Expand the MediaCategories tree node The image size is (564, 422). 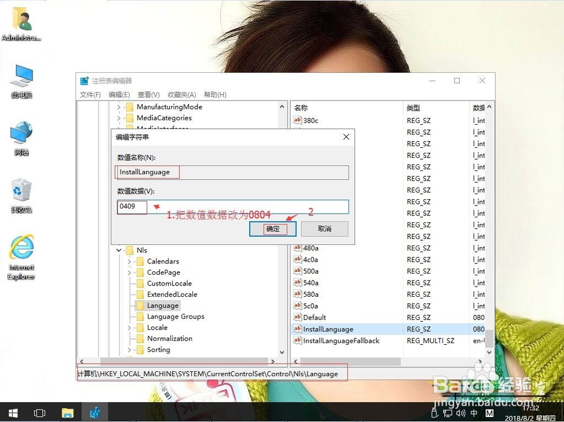pyautogui.click(x=118, y=118)
